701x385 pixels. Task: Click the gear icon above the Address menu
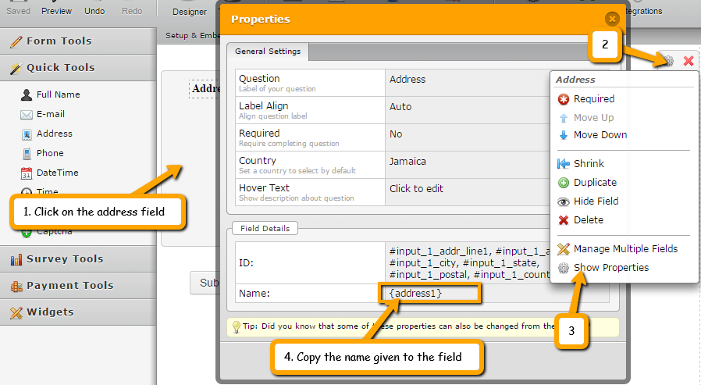[667, 61]
